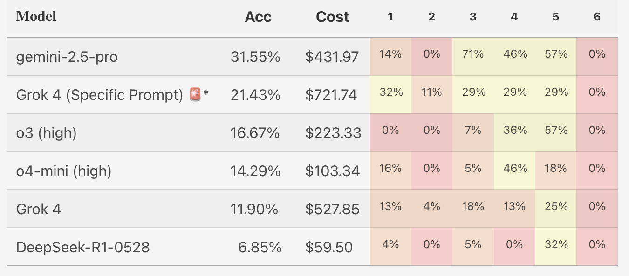Click the $527.85 cost value

332,209
